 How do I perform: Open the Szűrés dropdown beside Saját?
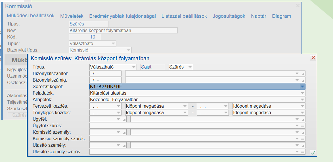tap(190, 67)
